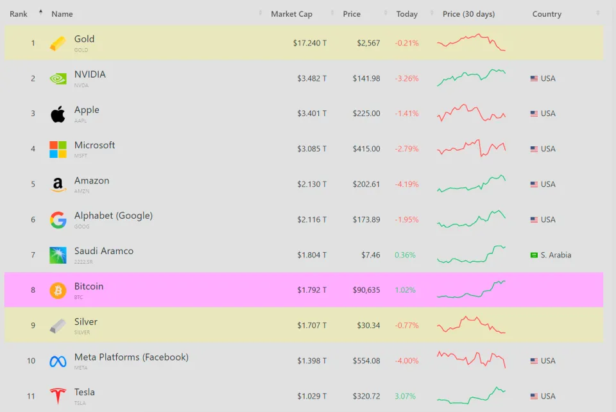Click the NVIDIA logo icon
The width and height of the screenshot is (616, 412).
(x=58, y=78)
